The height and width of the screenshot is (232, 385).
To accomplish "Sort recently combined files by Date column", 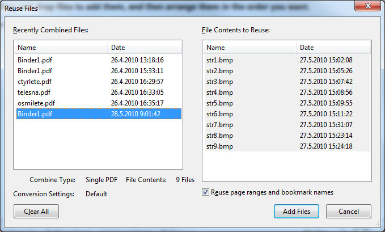I will coord(145,48).
